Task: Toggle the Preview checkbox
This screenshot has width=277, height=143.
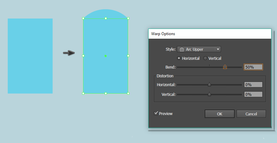Action: [156, 113]
